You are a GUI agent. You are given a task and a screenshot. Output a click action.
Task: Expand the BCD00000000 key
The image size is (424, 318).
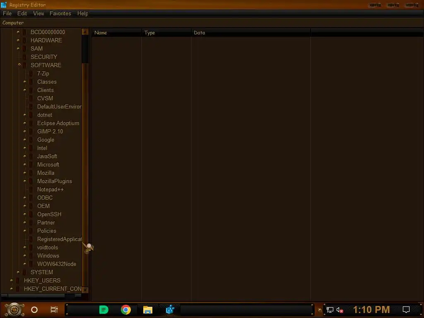18,32
